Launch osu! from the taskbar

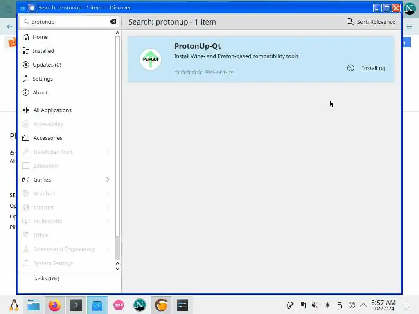click(119, 305)
